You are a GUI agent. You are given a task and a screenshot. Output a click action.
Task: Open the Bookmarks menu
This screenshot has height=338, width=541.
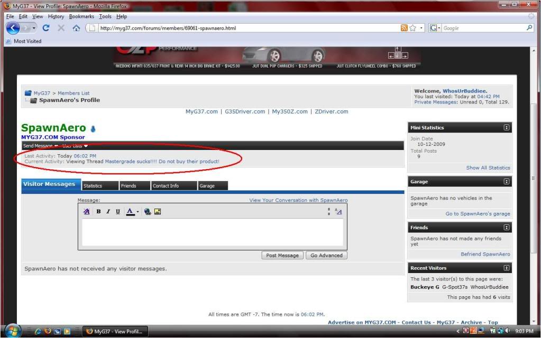click(x=81, y=16)
